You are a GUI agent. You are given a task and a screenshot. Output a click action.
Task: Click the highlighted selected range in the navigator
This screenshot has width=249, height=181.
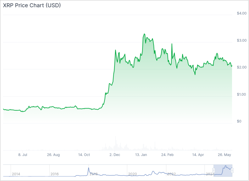coord(223,170)
